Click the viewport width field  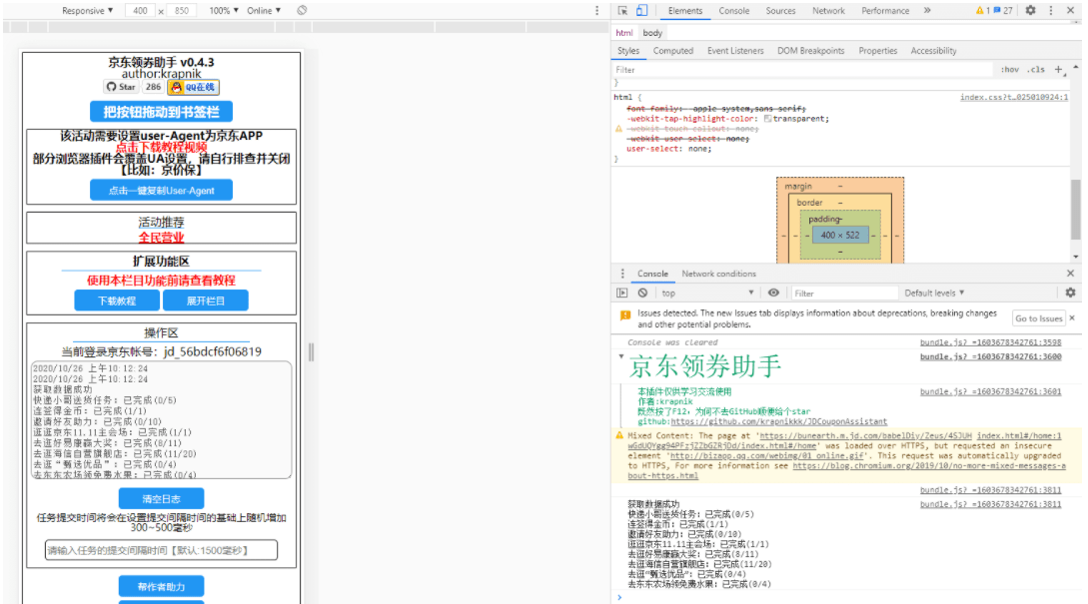coord(140,10)
